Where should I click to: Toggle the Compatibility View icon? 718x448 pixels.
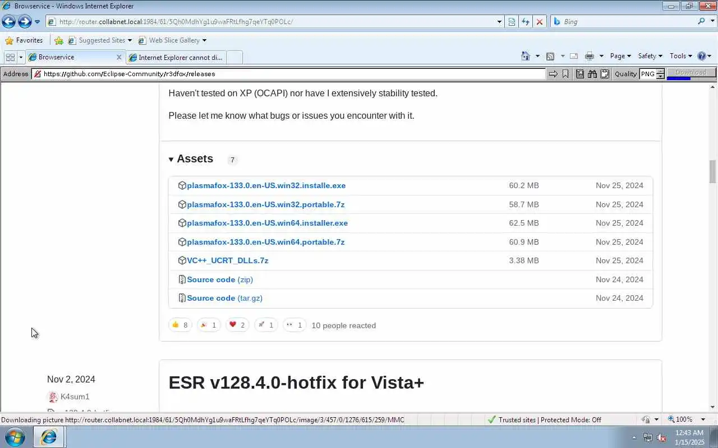pyautogui.click(x=512, y=22)
